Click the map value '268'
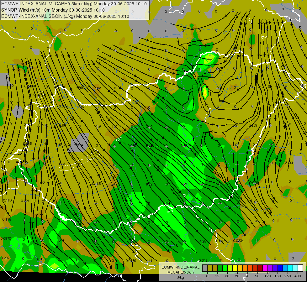Image resolution: width=307 pixels, height=282 pixels. click(81, 88)
